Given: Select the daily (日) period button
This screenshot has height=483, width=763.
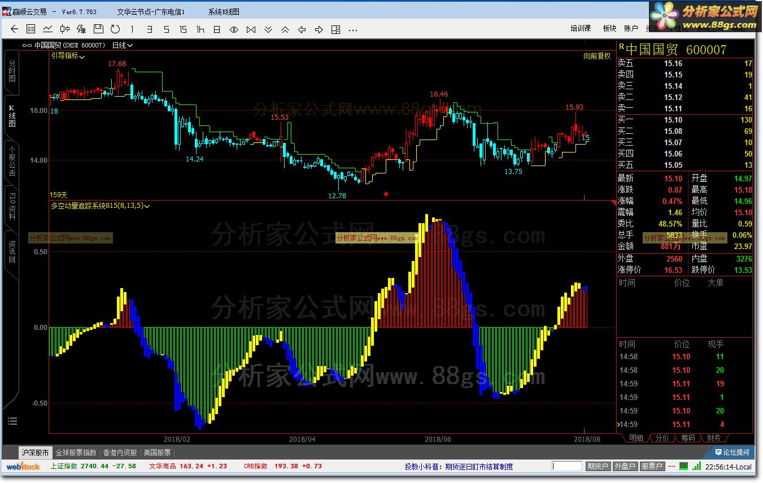Looking at the screenshot, I should coord(217,29).
